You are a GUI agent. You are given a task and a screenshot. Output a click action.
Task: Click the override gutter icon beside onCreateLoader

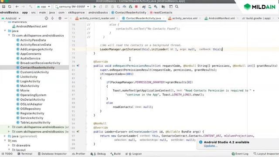click(x=78, y=132)
